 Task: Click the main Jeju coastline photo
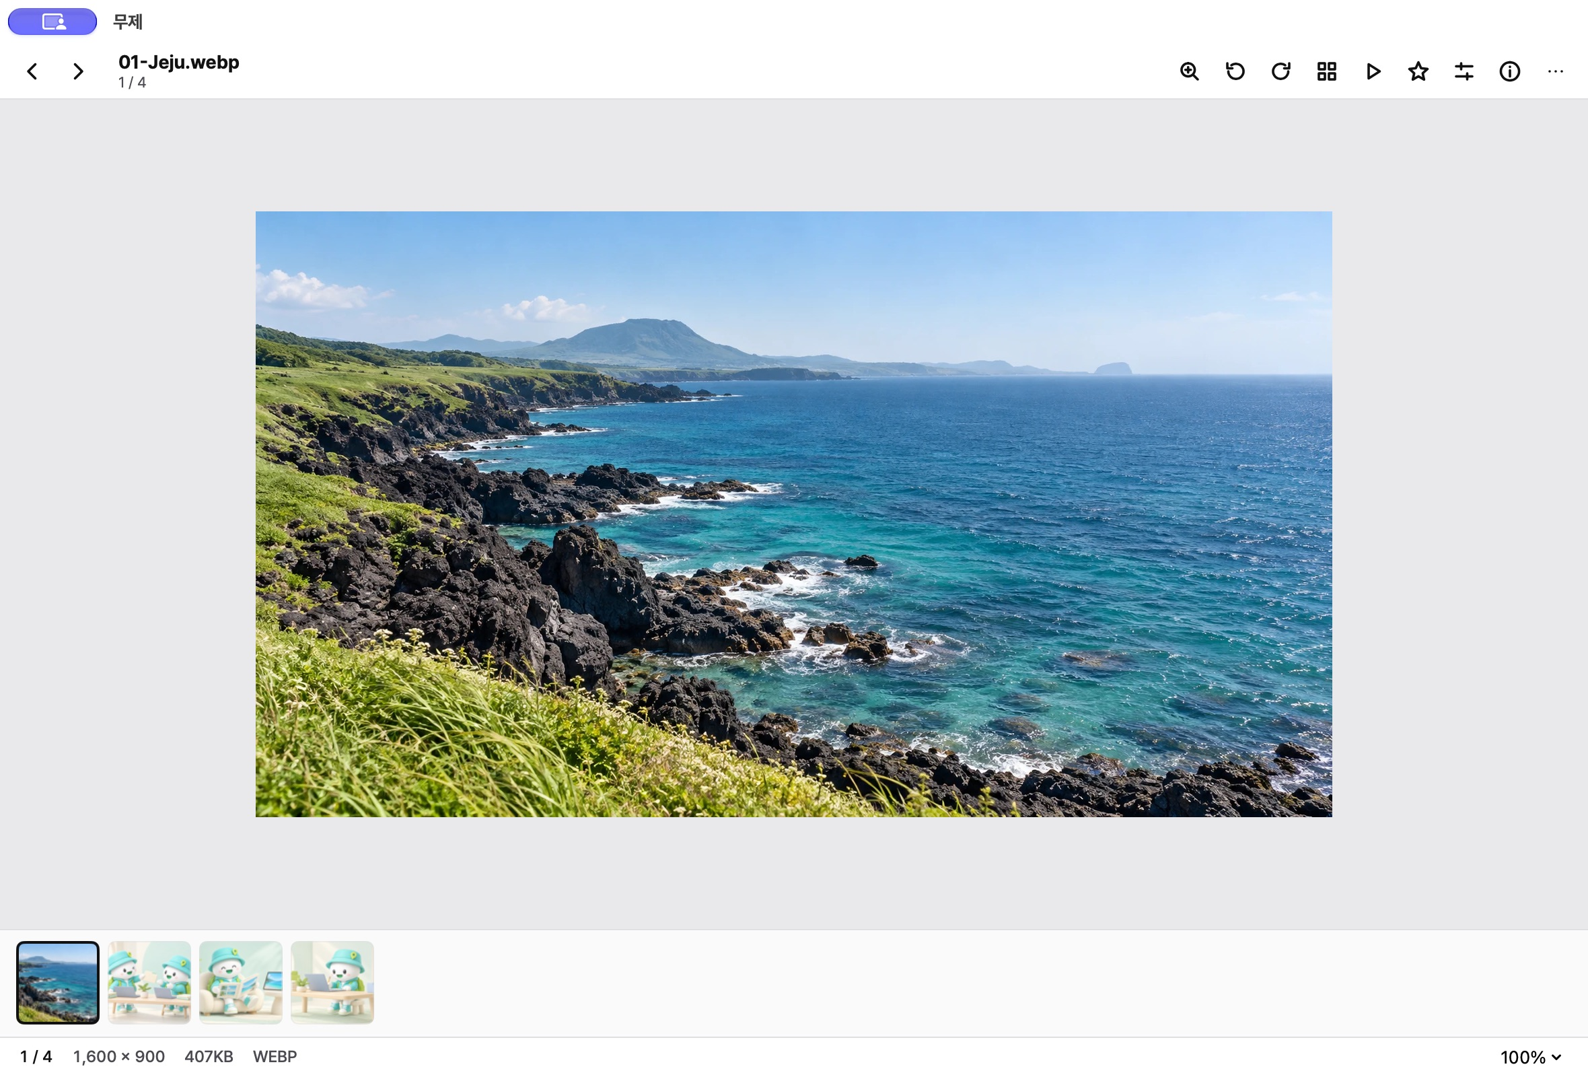[x=793, y=514]
